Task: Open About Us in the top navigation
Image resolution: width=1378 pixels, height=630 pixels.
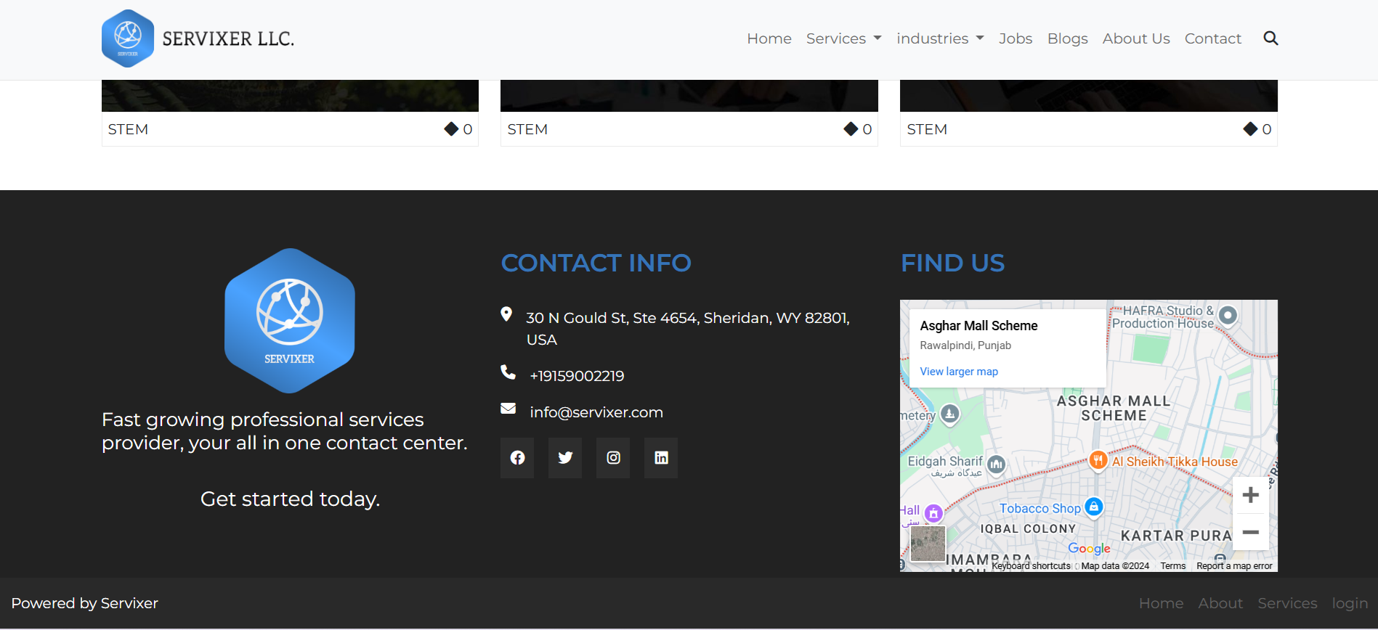Action: 1135,38
